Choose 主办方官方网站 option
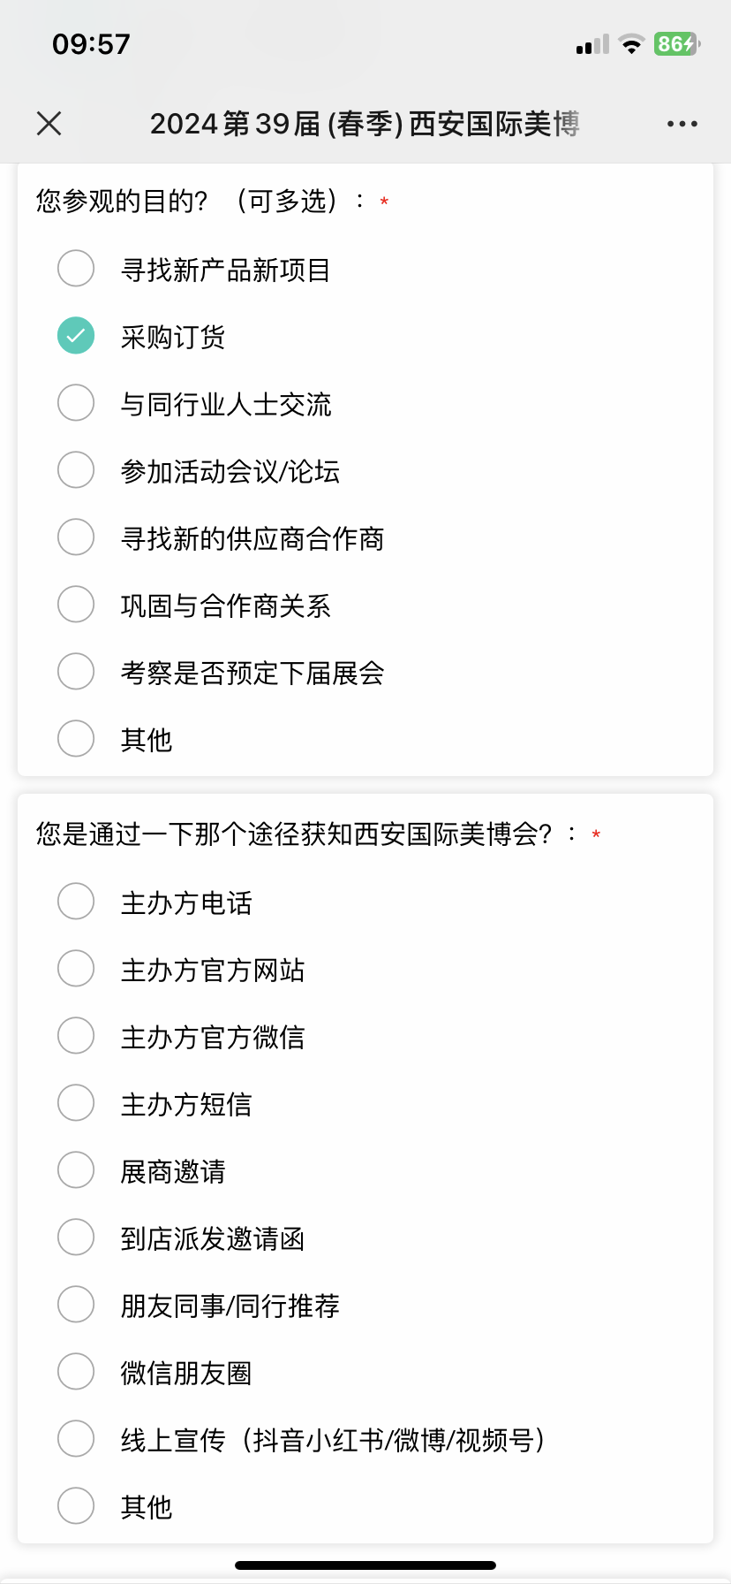Image resolution: width=731 pixels, height=1584 pixels. pos(76,969)
